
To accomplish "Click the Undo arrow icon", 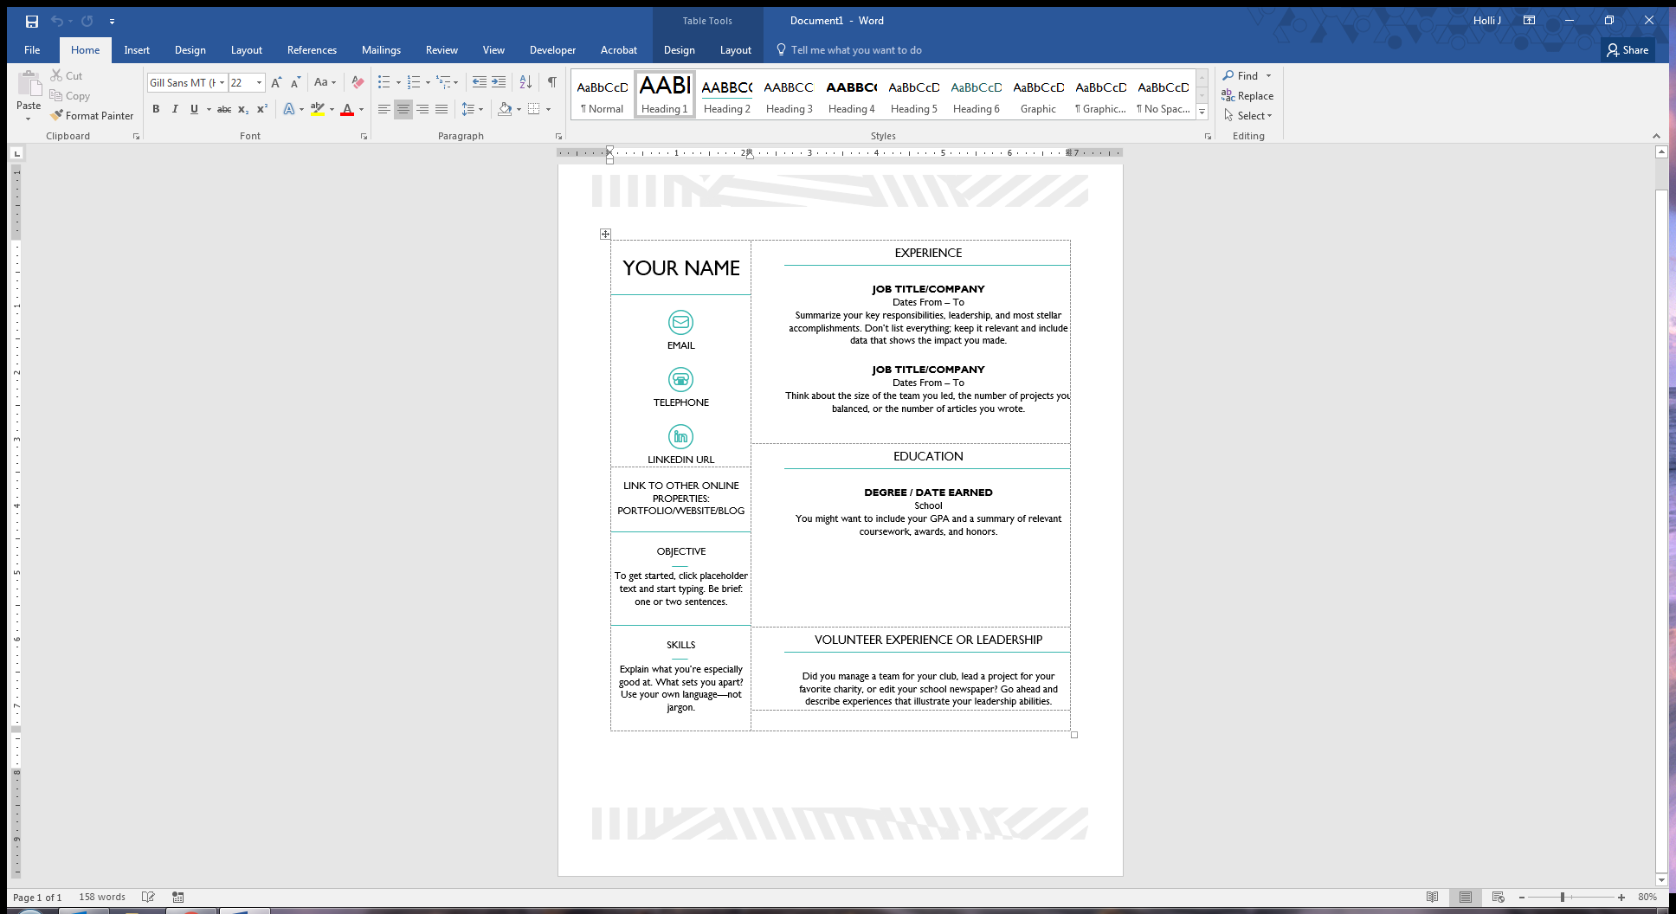I will [56, 21].
